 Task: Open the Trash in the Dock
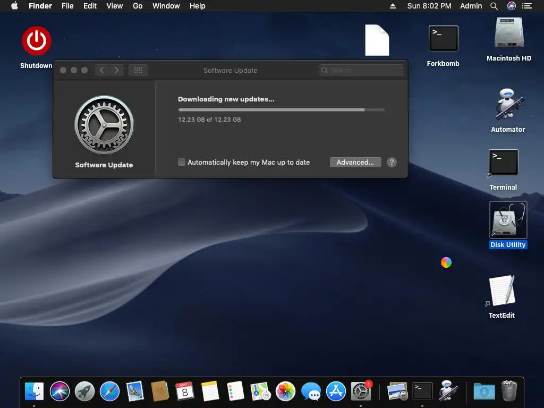[509, 390]
